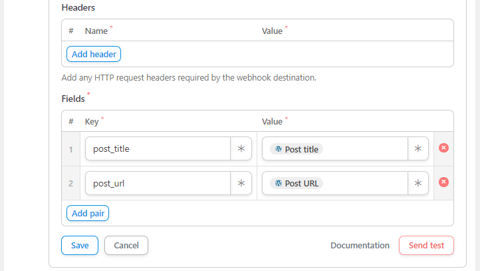This screenshot has width=480, height=271.
Task: Remove the post_title field pair row
Action: (x=443, y=148)
